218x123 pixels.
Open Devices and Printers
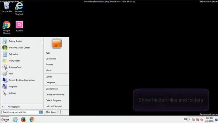[55, 95]
